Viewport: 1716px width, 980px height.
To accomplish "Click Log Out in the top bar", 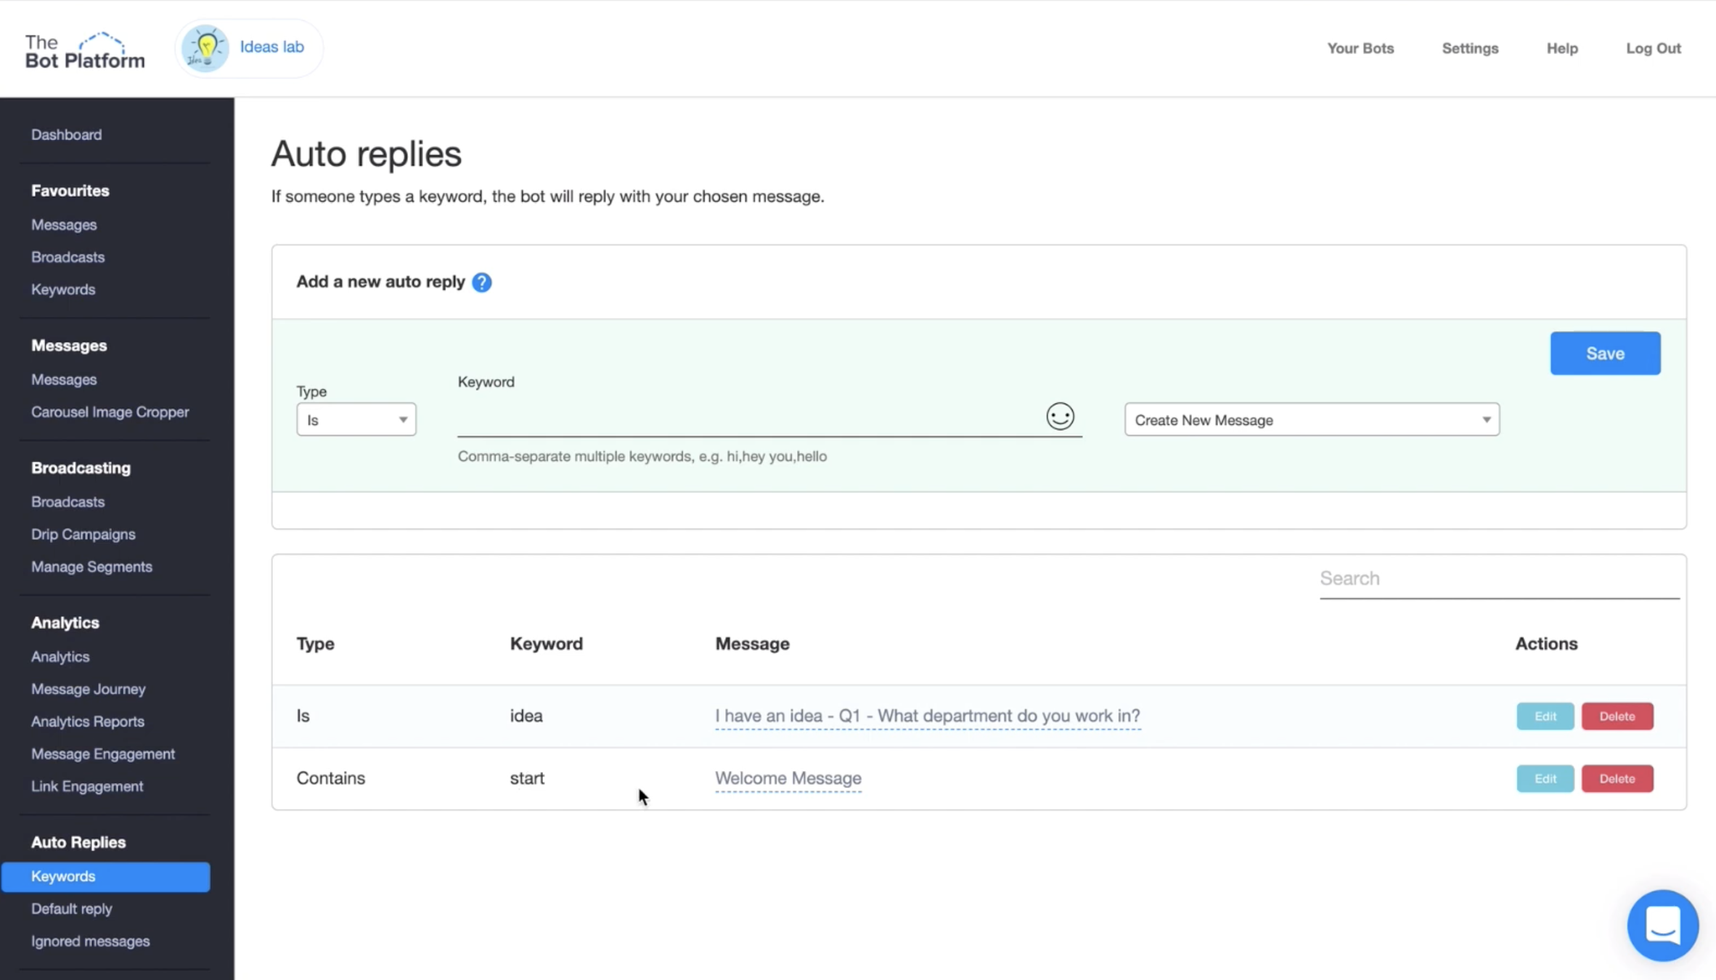I will click(x=1653, y=48).
